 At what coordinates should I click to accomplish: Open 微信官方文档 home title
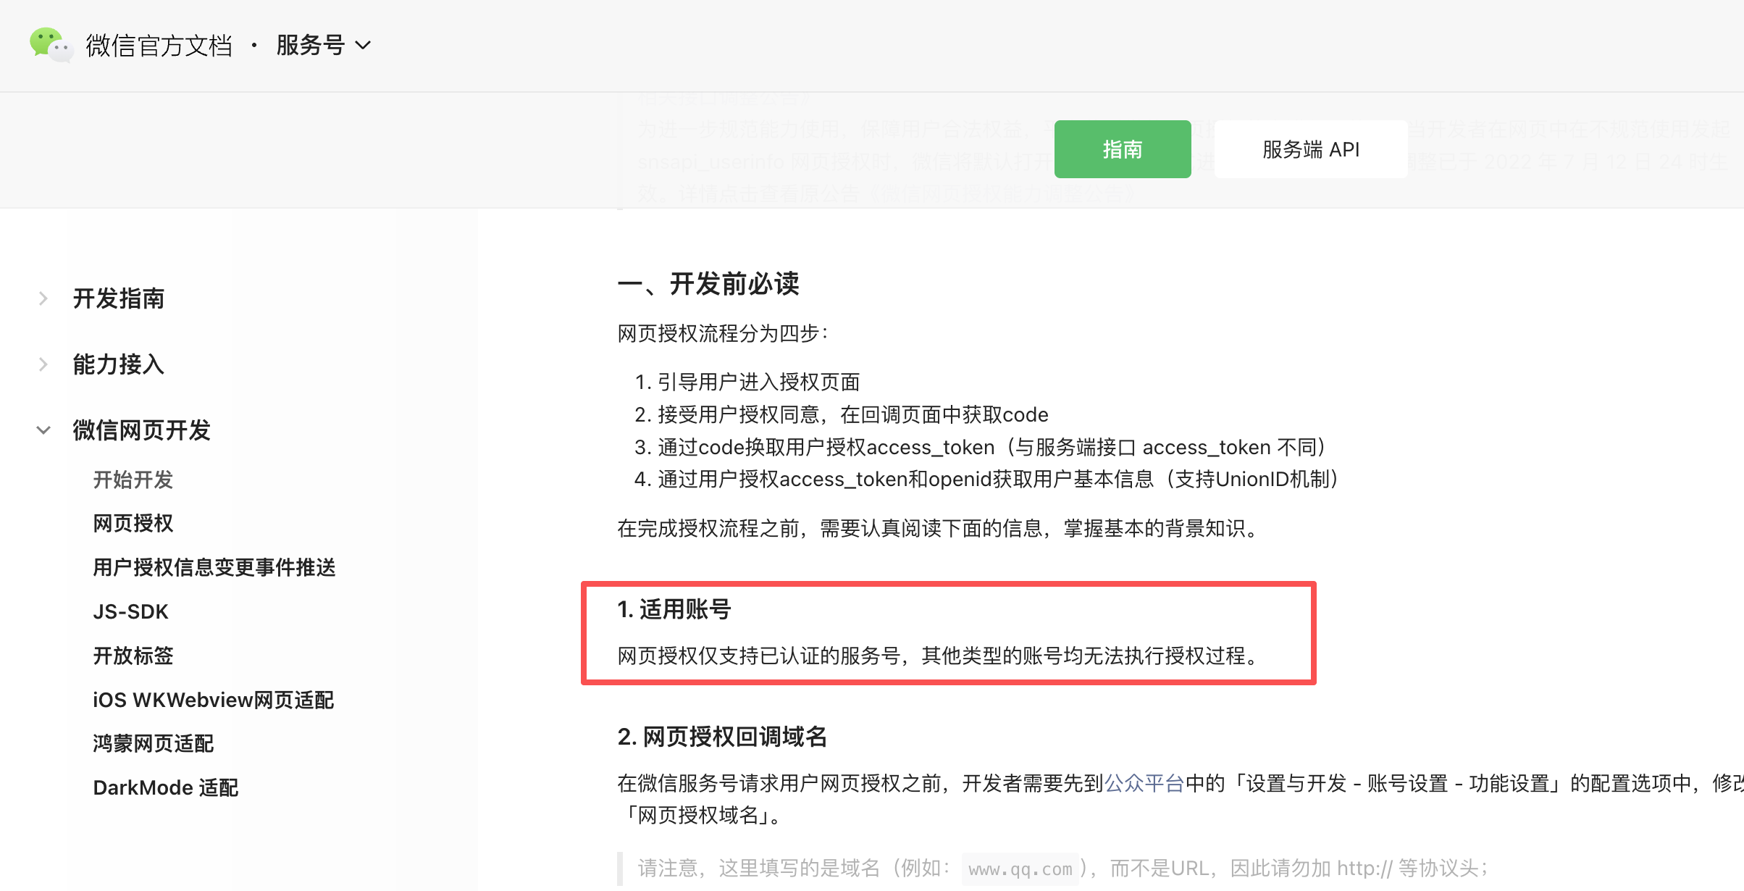[x=159, y=46]
